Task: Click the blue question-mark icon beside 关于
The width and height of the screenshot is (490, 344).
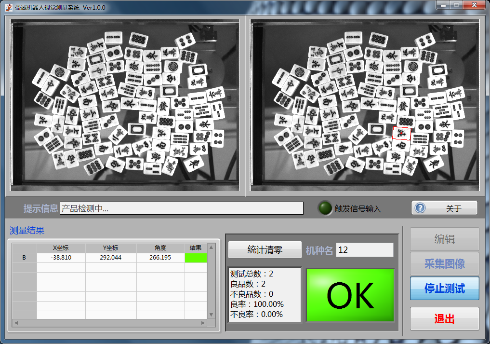Action: point(420,208)
